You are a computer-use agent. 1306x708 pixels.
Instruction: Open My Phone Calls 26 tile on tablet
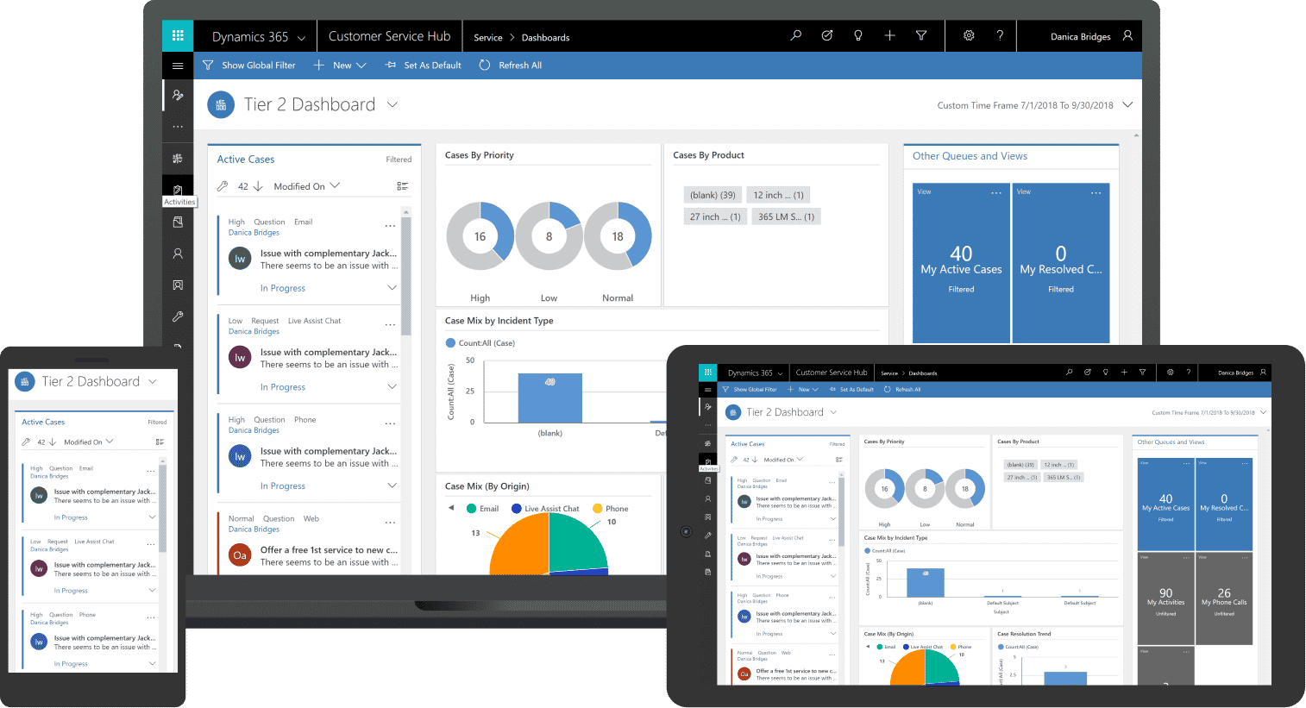1224,598
